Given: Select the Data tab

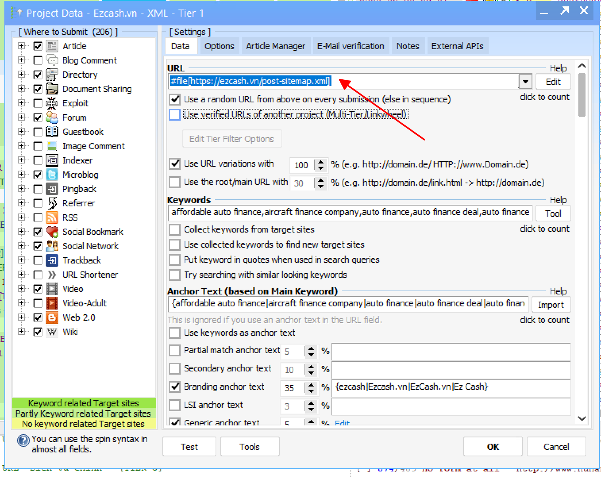Looking at the screenshot, I should pyautogui.click(x=181, y=46).
